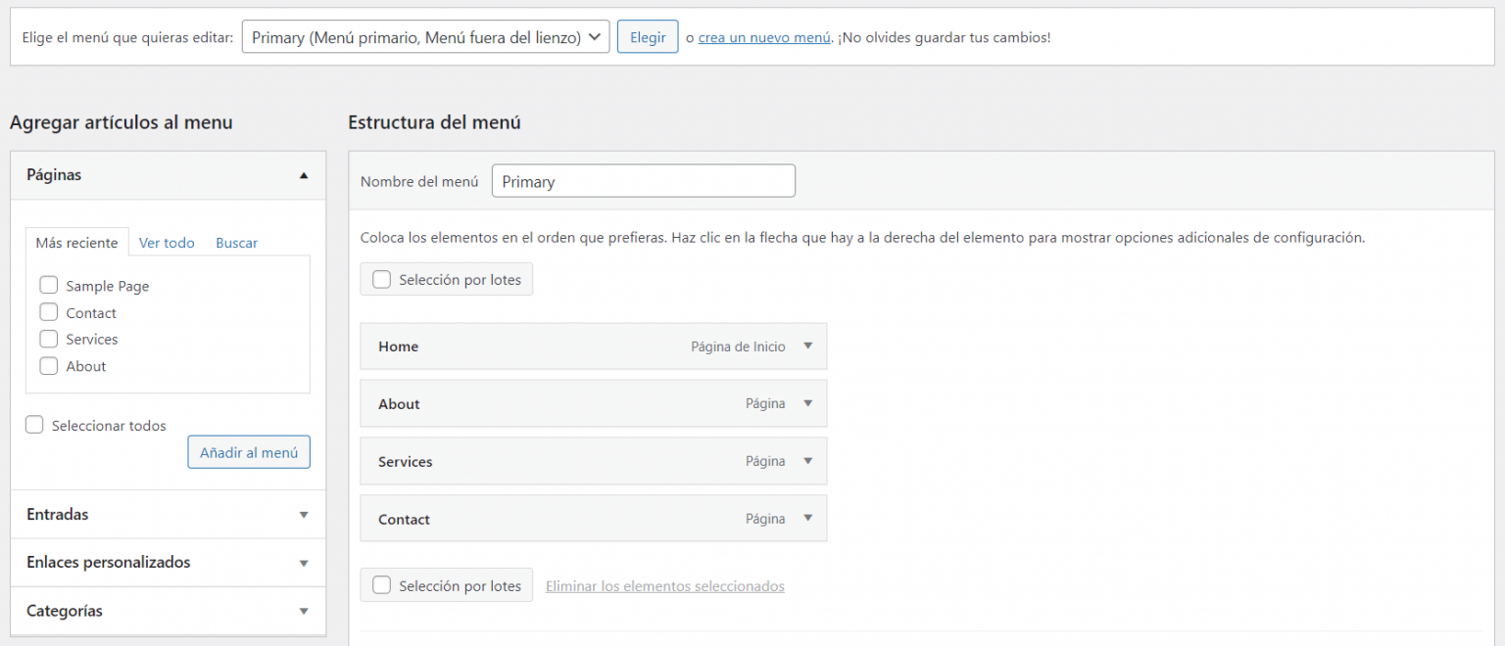Switch to the Ver todo tab

point(167,242)
